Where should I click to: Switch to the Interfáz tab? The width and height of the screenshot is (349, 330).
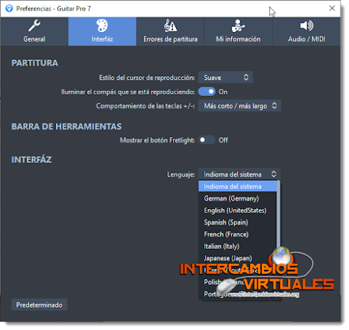[x=103, y=31]
